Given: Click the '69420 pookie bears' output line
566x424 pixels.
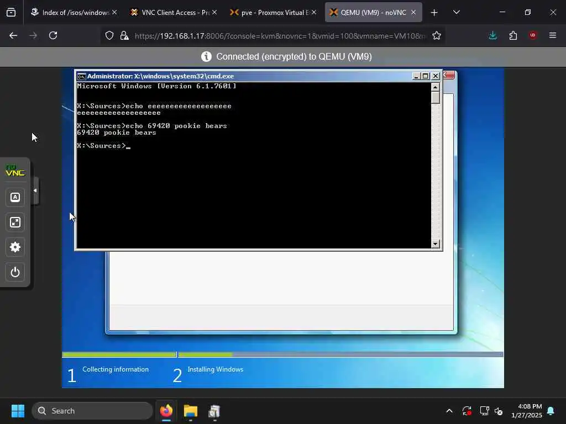Looking at the screenshot, I should (x=116, y=132).
